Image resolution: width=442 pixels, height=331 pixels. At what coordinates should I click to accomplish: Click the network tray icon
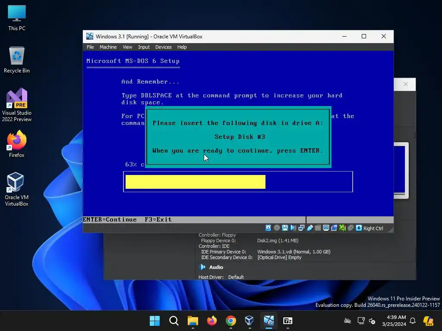(361, 321)
